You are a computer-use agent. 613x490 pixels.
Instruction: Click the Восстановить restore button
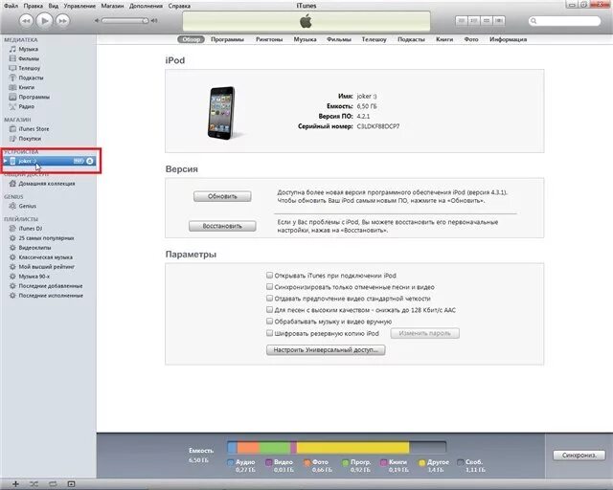click(222, 226)
